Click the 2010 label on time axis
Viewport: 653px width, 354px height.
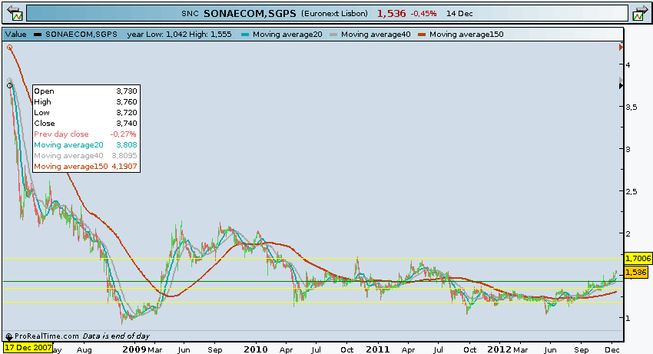coord(256,349)
